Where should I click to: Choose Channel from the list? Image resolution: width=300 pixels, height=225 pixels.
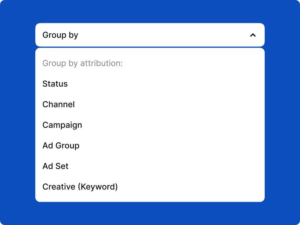coord(59,104)
